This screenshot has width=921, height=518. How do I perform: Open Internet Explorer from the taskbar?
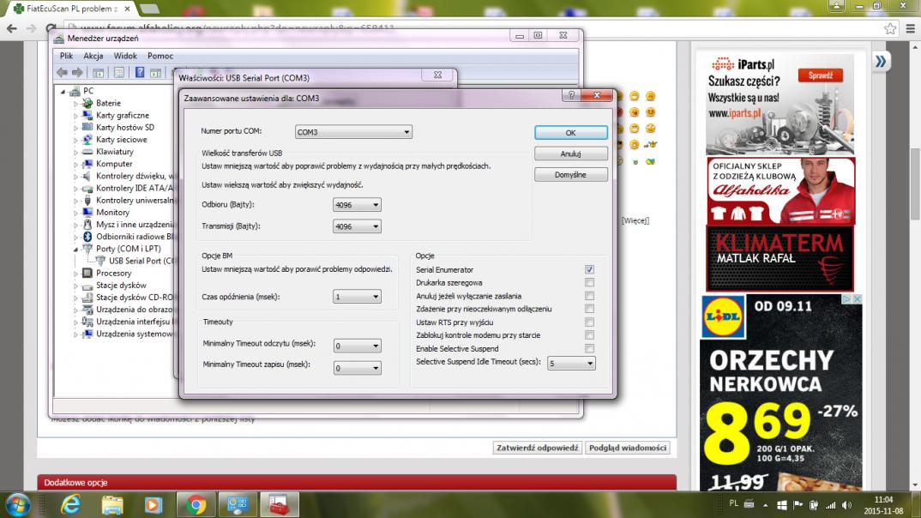[71, 505]
